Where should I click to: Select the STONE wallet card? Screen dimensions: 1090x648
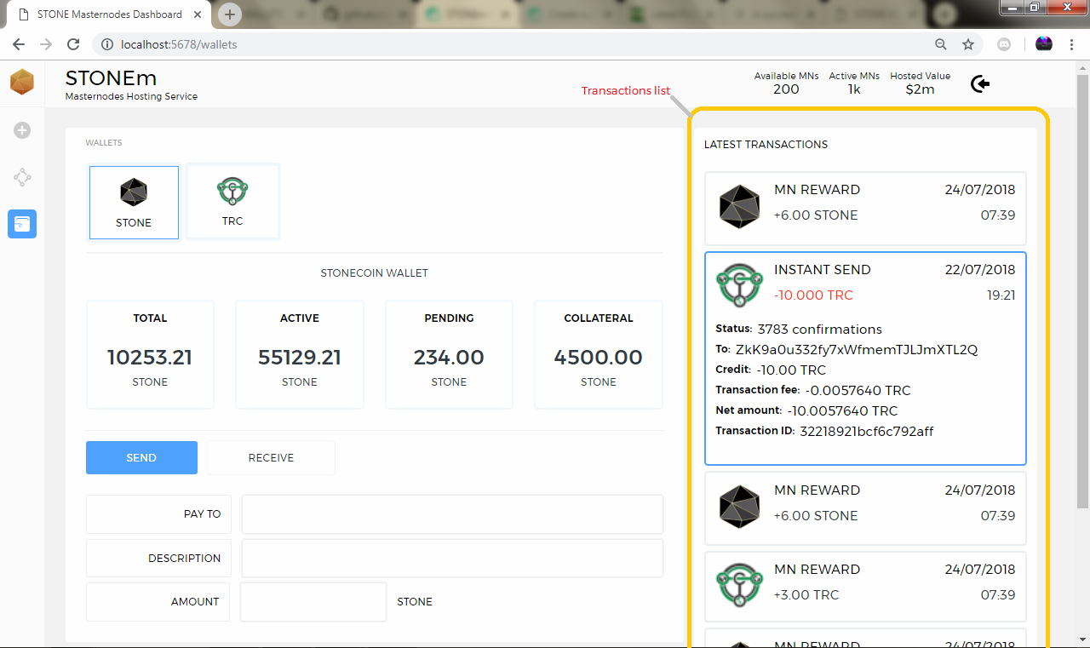134,203
